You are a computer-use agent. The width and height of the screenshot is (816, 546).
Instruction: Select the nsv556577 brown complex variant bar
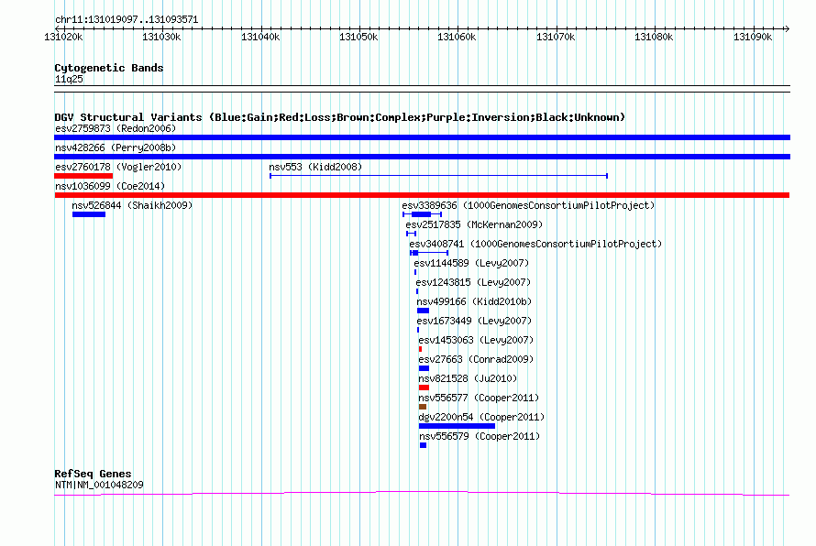pyautogui.click(x=423, y=407)
